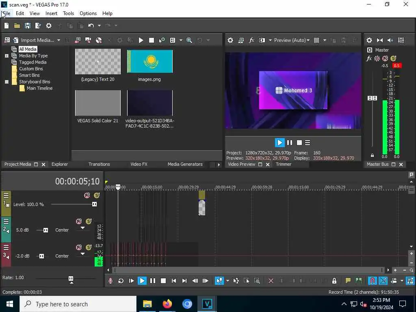Switch to the Trimmer tab
Viewport: 416px width, 312px height.
click(283, 164)
